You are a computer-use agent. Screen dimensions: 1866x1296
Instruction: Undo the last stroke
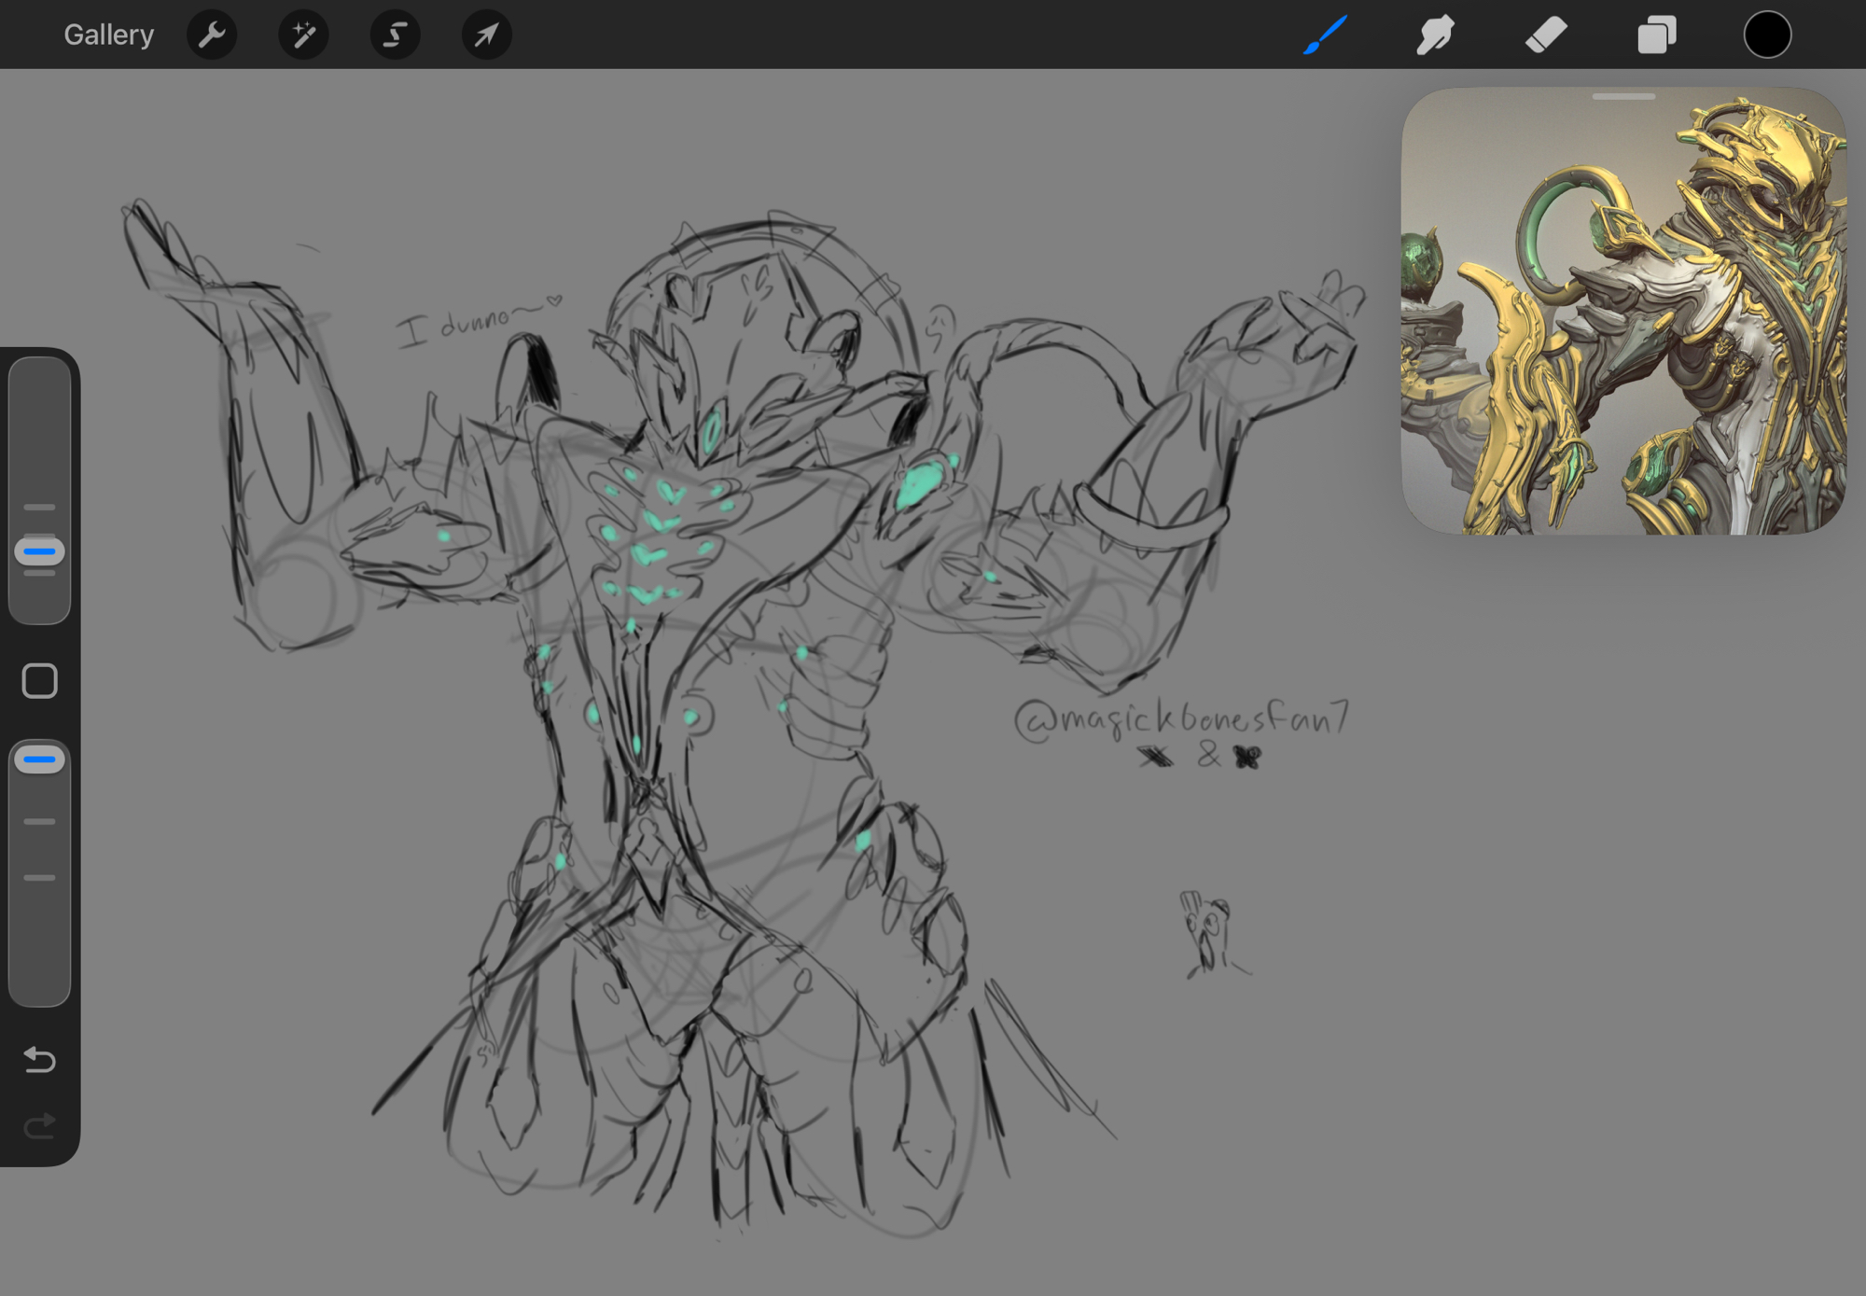pyautogui.click(x=39, y=1060)
